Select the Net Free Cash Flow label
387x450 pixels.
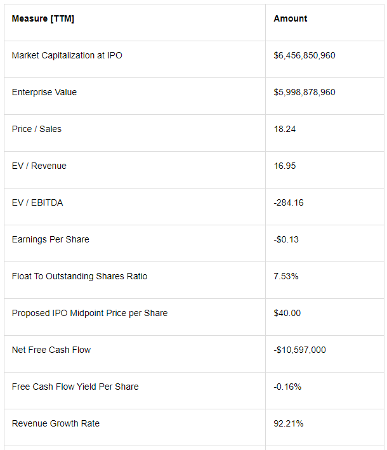point(51,350)
